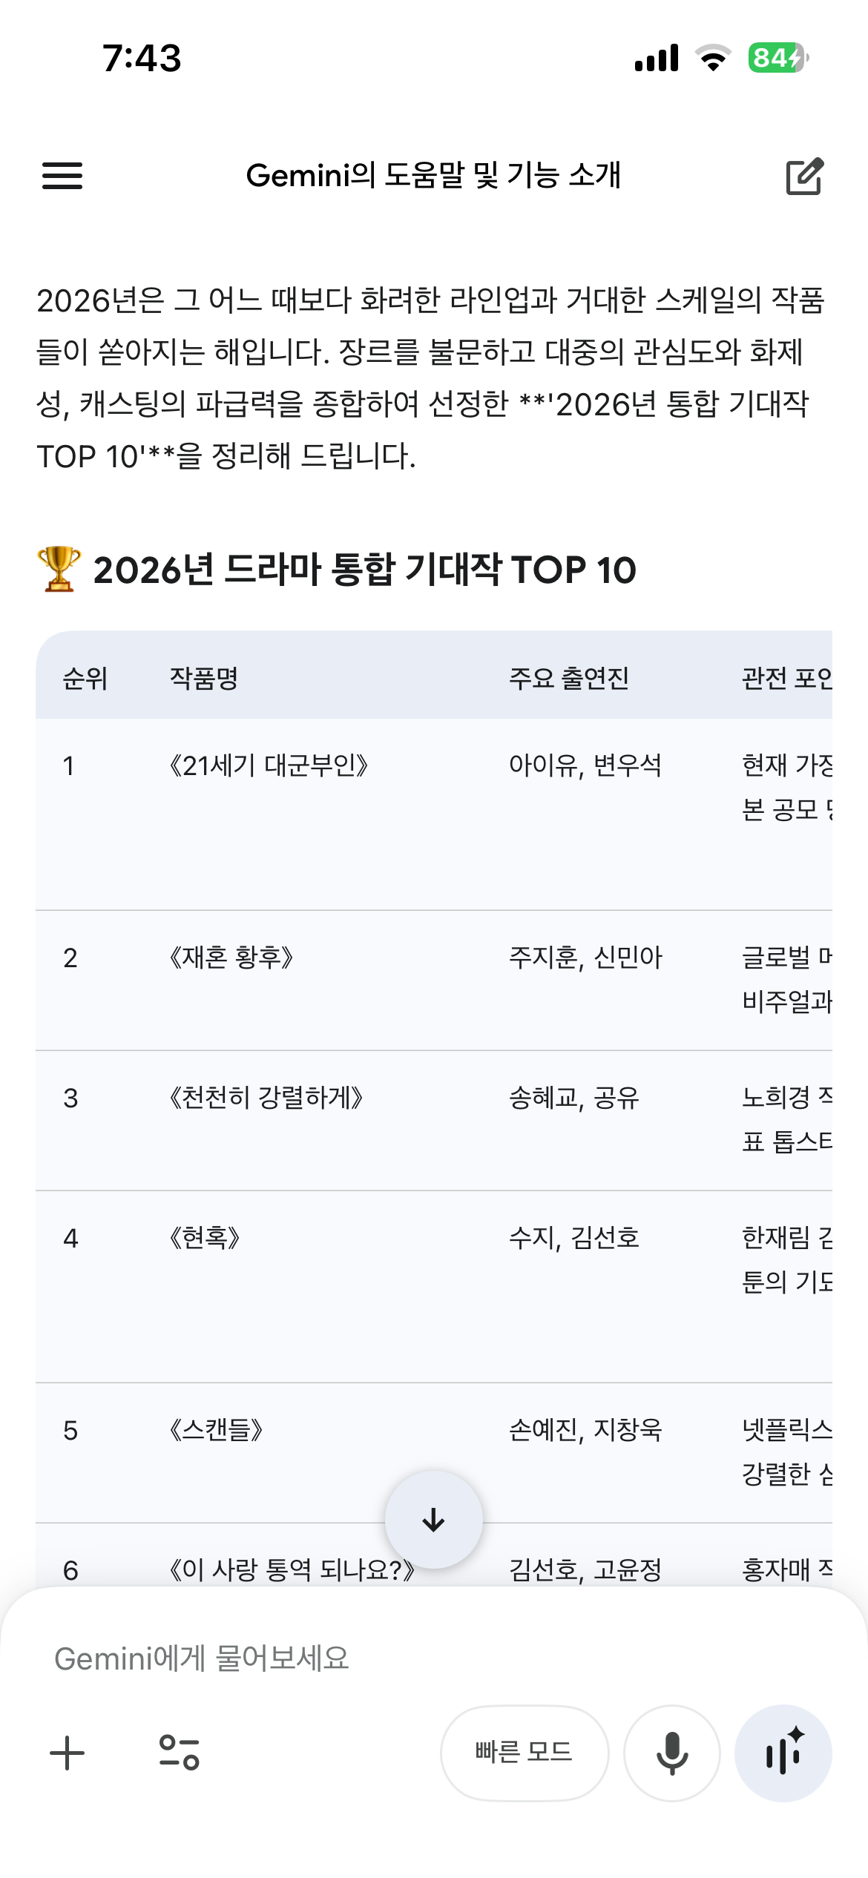Select the Gemini의 도움말 및 기능 소개 title
Screen dimensions: 868x1878
[x=433, y=177]
